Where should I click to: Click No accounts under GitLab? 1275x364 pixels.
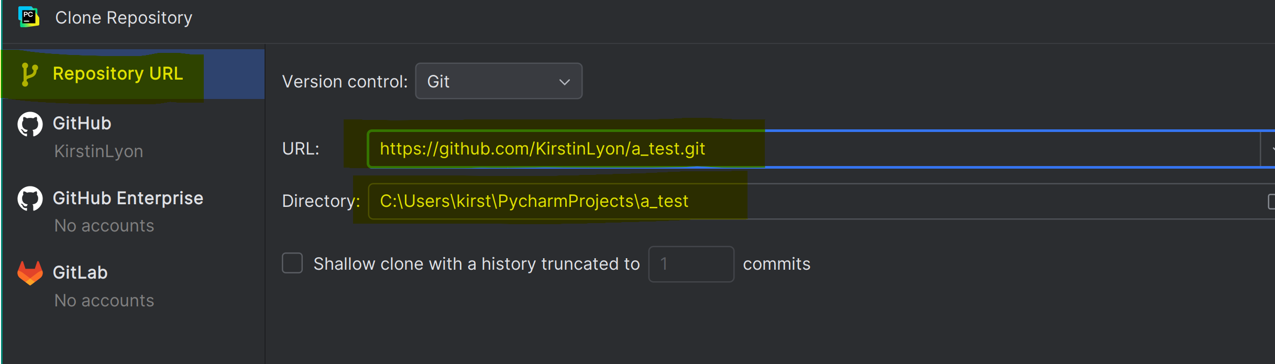[x=104, y=301]
